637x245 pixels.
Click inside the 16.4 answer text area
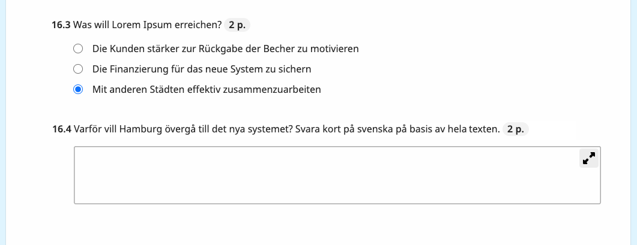click(337, 176)
